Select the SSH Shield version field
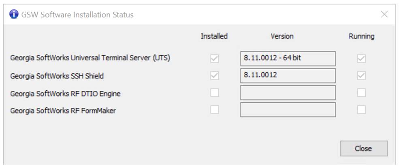Image resolution: width=399 pixels, height=167 pixels. click(288, 75)
